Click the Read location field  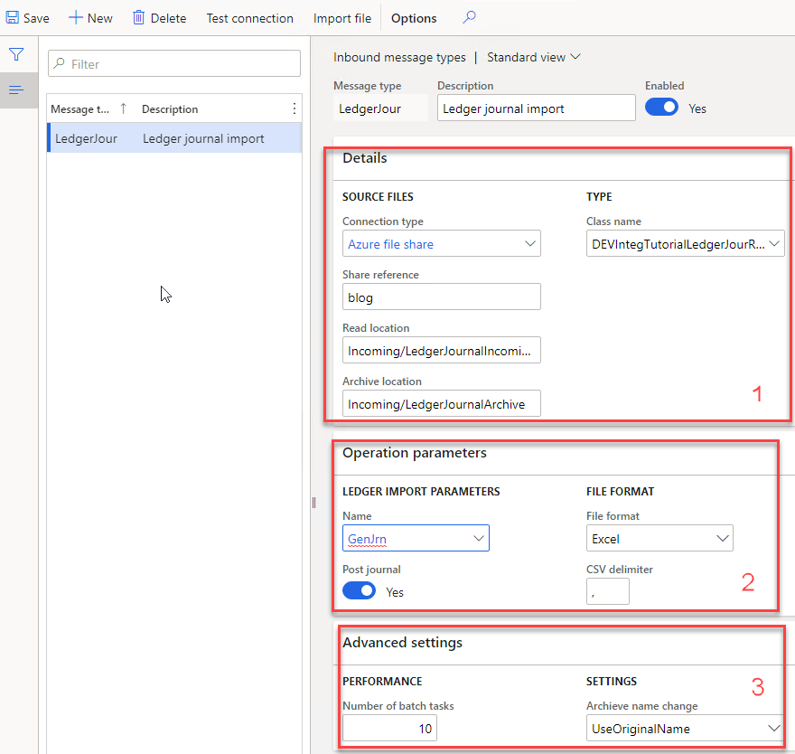click(x=441, y=350)
